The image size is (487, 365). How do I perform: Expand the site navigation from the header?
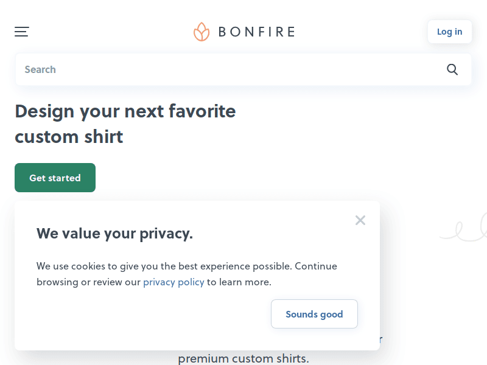pyautogui.click(x=21, y=32)
